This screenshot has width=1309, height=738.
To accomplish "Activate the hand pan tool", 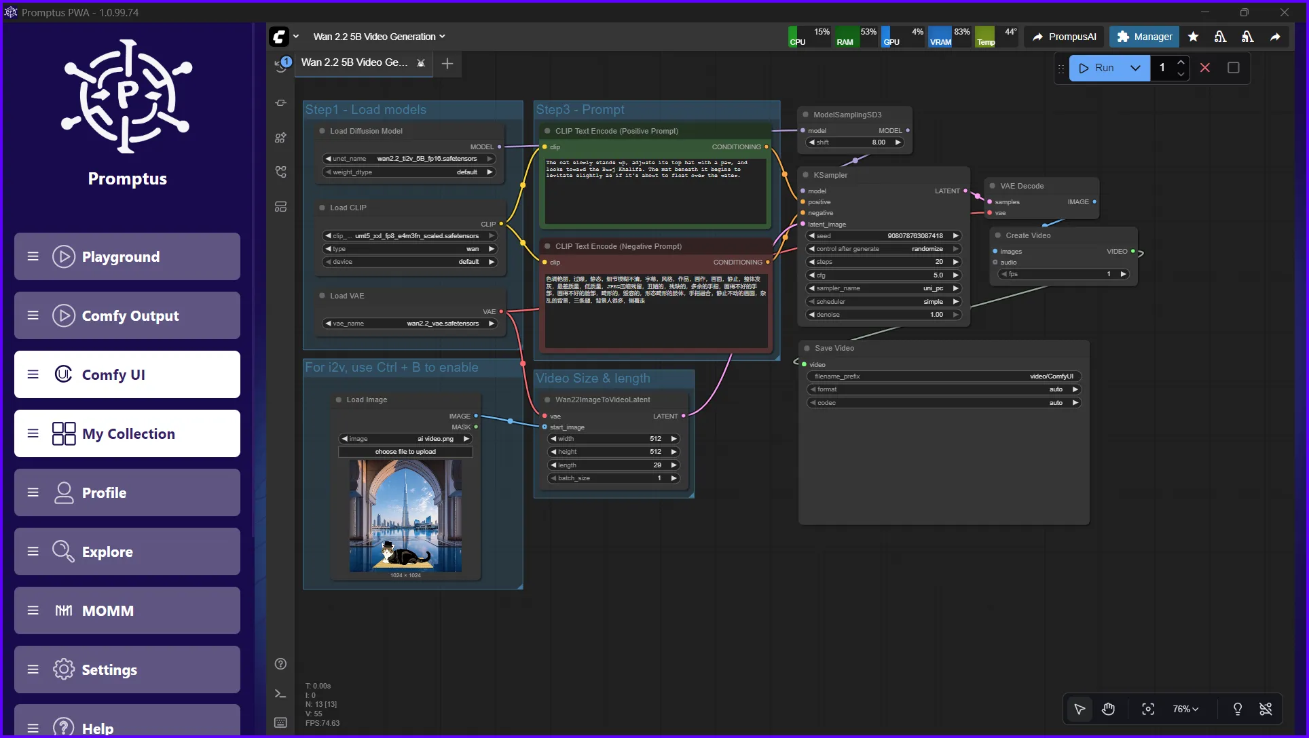I will pos(1109,709).
